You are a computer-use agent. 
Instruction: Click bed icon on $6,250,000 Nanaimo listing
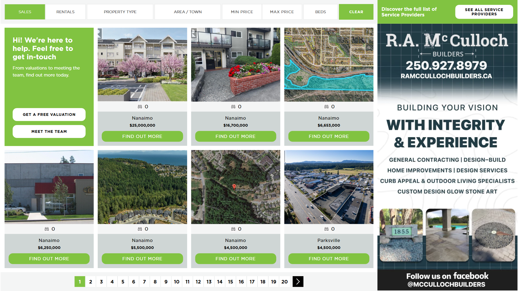pyautogui.click(x=47, y=229)
